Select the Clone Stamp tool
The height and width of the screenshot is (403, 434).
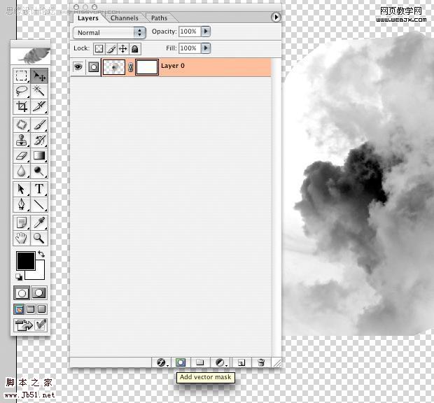click(22, 140)
